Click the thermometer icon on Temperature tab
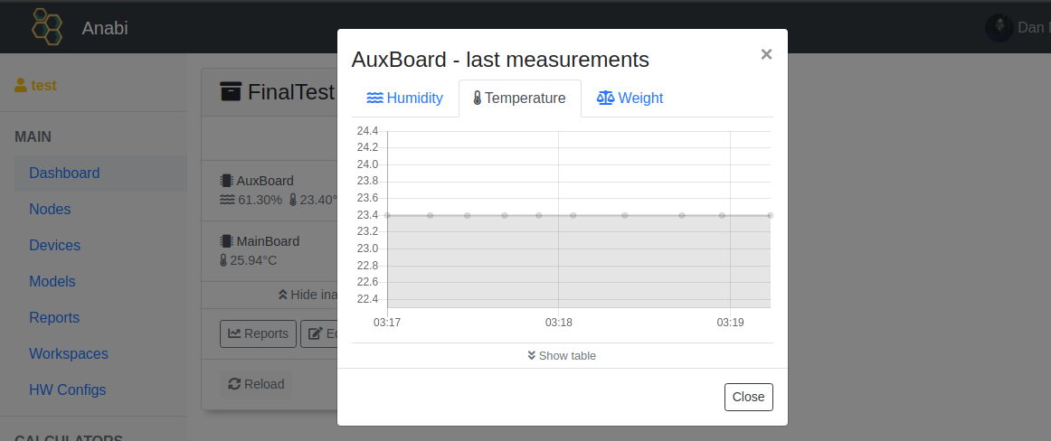Screen dimensions: 1051x441 [x=478, y=99]
